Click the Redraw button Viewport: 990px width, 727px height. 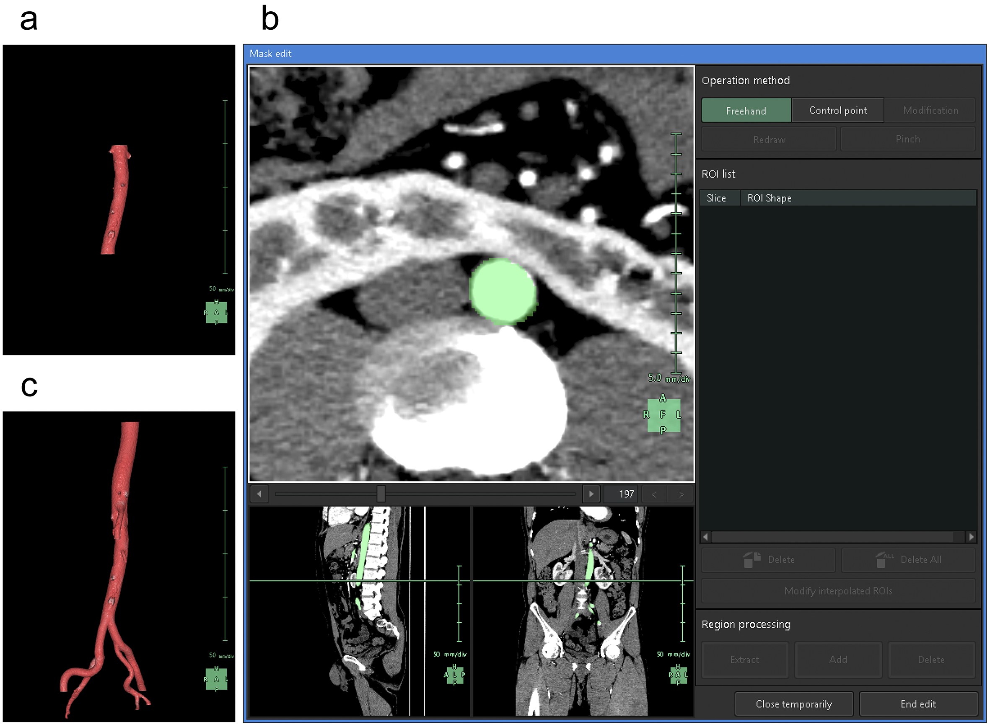769,140
